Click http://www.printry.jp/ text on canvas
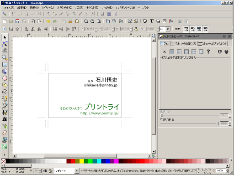 click(x=100, y=113)
